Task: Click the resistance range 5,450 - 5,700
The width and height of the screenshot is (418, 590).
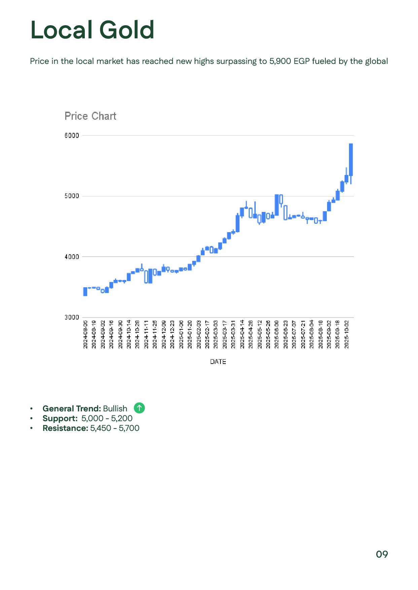Action: click(x=115, y=428)
